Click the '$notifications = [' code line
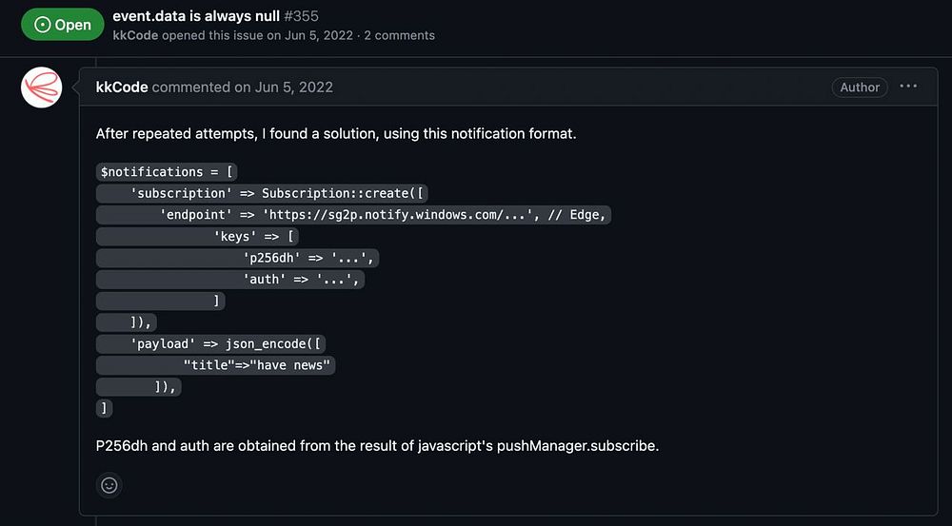This screenshot has height=526, width=952. tap(168, 172)
